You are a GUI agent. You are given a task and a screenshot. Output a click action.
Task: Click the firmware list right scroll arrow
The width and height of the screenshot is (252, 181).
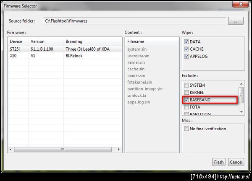(x=119, y=150)
